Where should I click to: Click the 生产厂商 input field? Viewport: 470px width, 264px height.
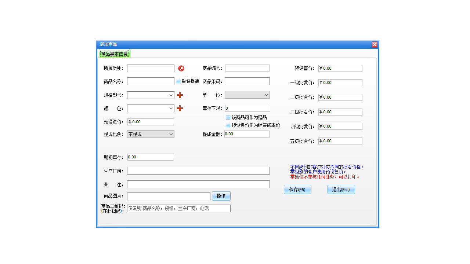pyautogui.click(x=198, y=170)
